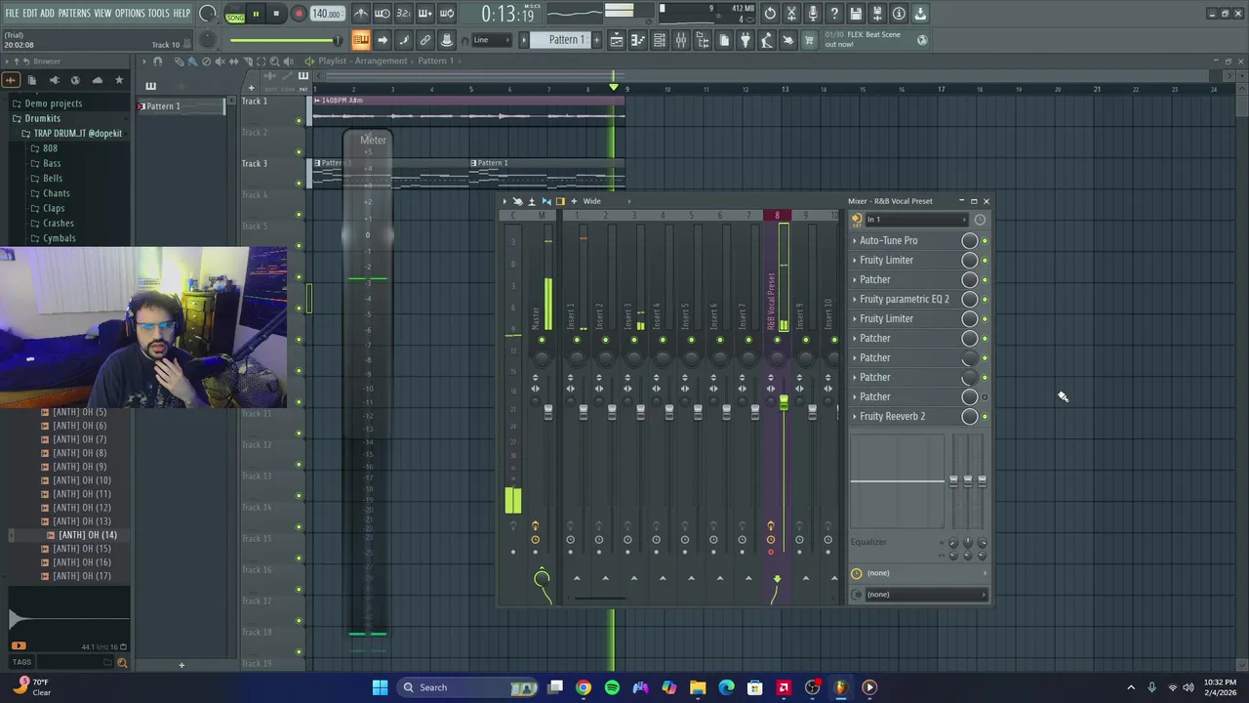Click the browser favorites star icon
The width and height of the screenshot is (1249, 703).
click(x=119, y=80)
